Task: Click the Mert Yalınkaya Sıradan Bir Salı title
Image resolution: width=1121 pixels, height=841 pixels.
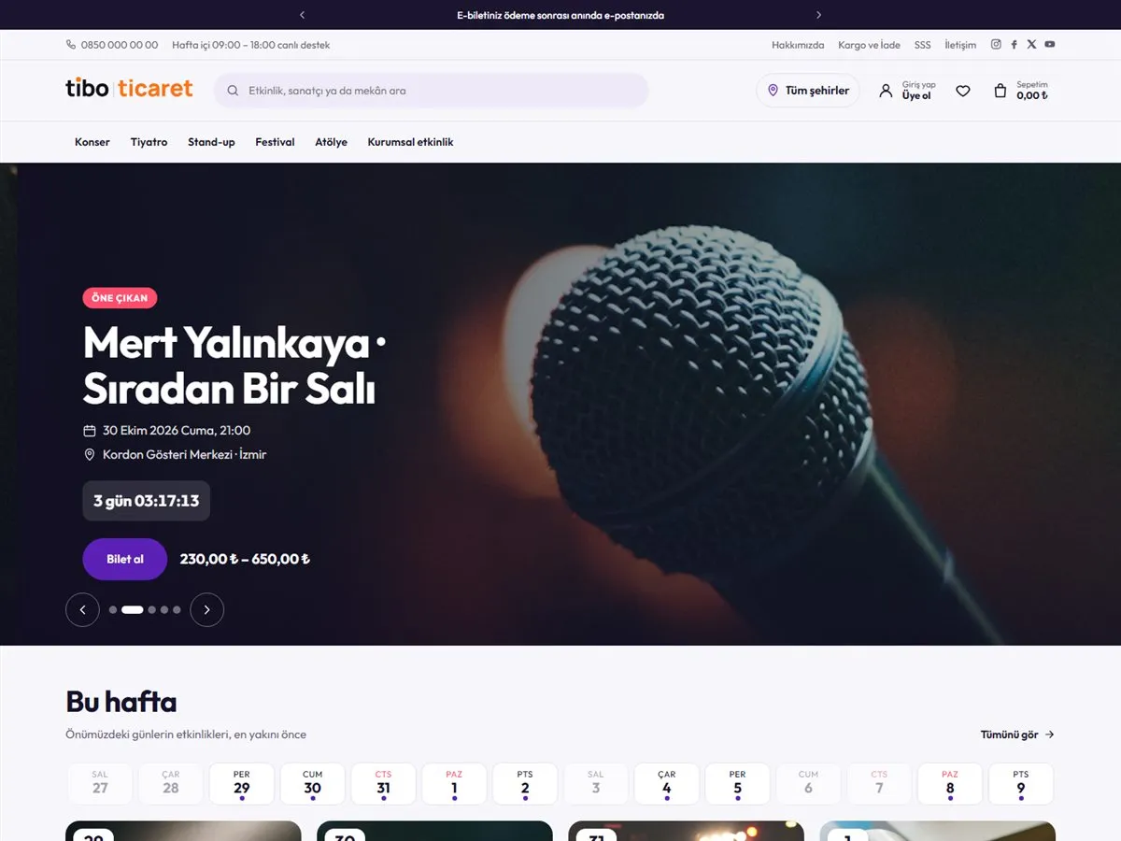Action: [234, 365]
